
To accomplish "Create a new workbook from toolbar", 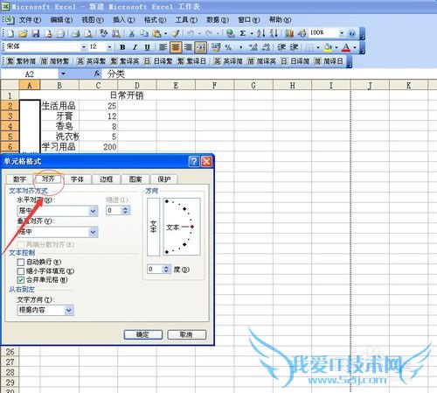I will (x=10, y=33).
